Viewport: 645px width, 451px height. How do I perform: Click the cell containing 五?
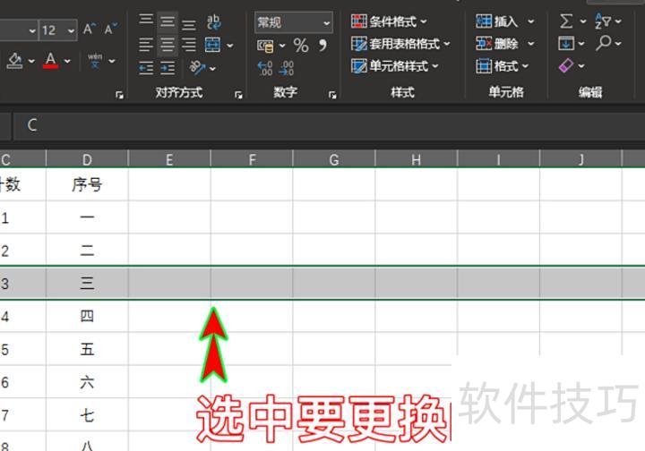coord(87,349)
